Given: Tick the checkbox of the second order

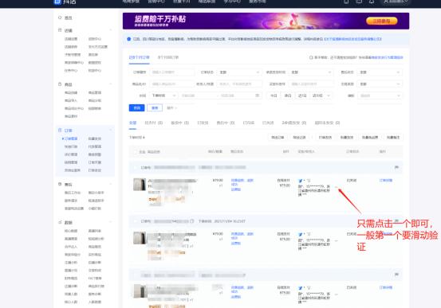Looking at the screenshot, I should (136, 221).
